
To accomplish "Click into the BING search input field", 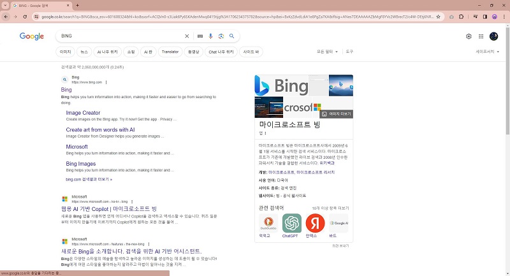I will pos(122,36).
